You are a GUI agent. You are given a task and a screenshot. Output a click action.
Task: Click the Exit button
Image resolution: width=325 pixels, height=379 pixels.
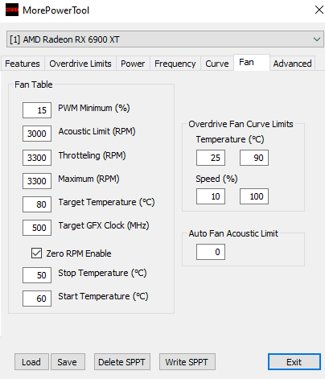coord(294,362)
